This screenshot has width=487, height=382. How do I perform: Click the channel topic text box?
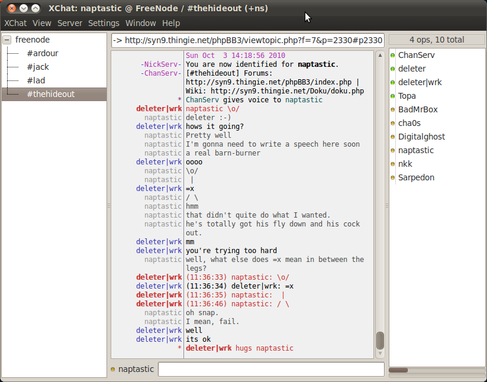(x=247, y=41)
